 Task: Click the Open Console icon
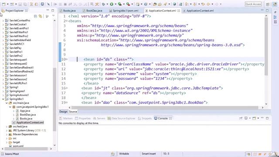[254, 118]
